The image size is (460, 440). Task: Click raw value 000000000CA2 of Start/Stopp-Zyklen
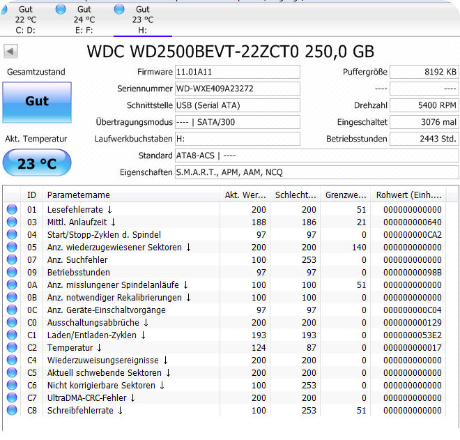(x=413, y=235)
